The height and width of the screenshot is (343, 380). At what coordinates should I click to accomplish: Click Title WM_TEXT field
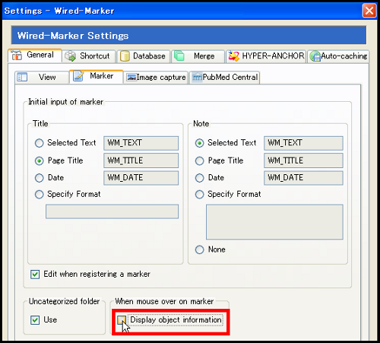pyautogui.click(x=141, y=143)
